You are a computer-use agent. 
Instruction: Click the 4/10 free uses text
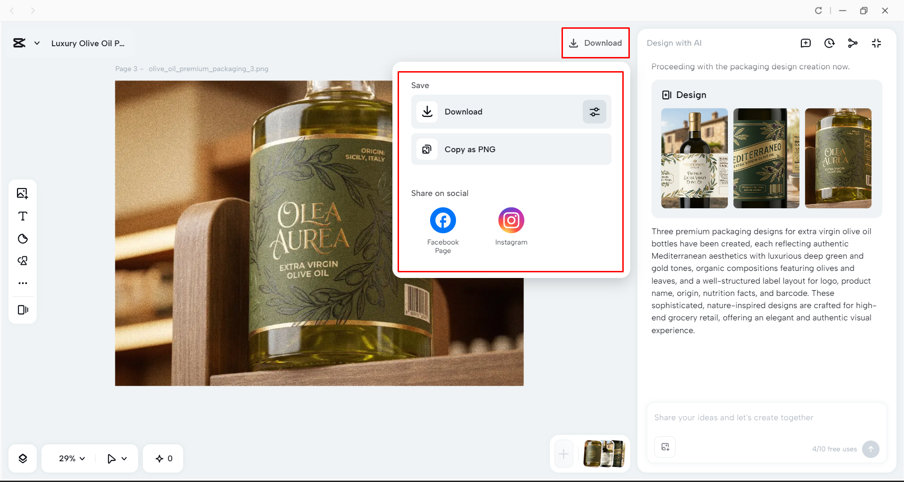834,449
